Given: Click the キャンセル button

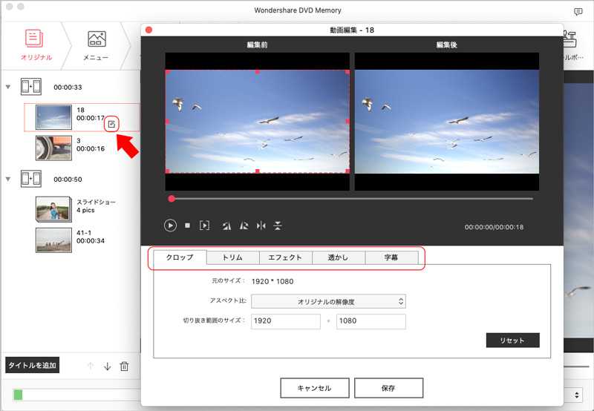Looking at the screenshot, I should (314, 388).
